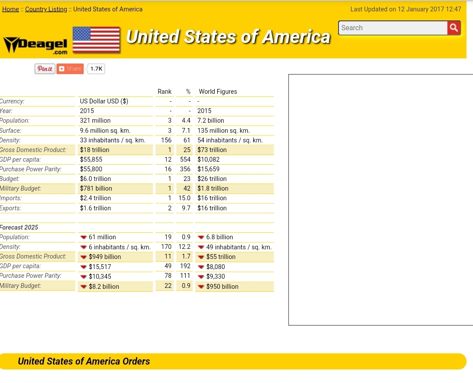
Task: Click the 'Budget:' row label
Action: coord(10,179)
